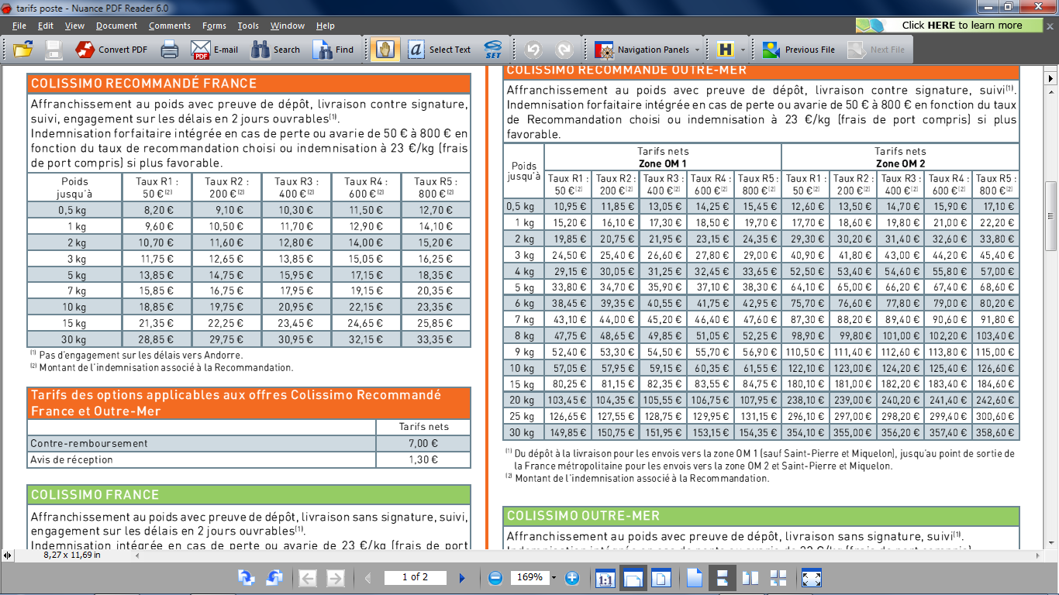Switch to continuous page layout
This screenshot has height=595, width=1059.
pyautogui.click(x=722, y=578)
